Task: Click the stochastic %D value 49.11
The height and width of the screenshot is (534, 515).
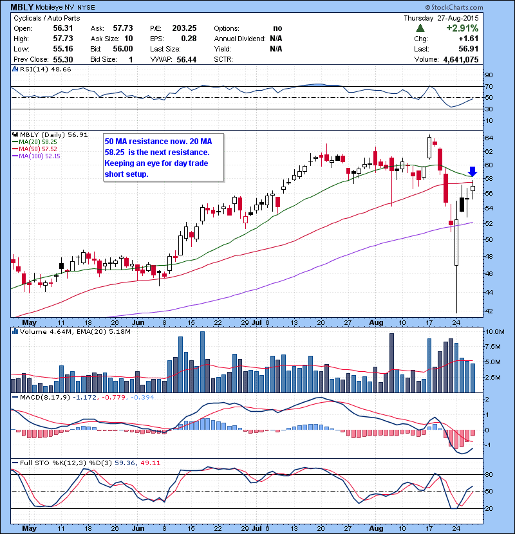Action: [150, 463]
